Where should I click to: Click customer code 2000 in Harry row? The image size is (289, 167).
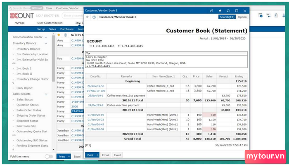click(75, 107)
